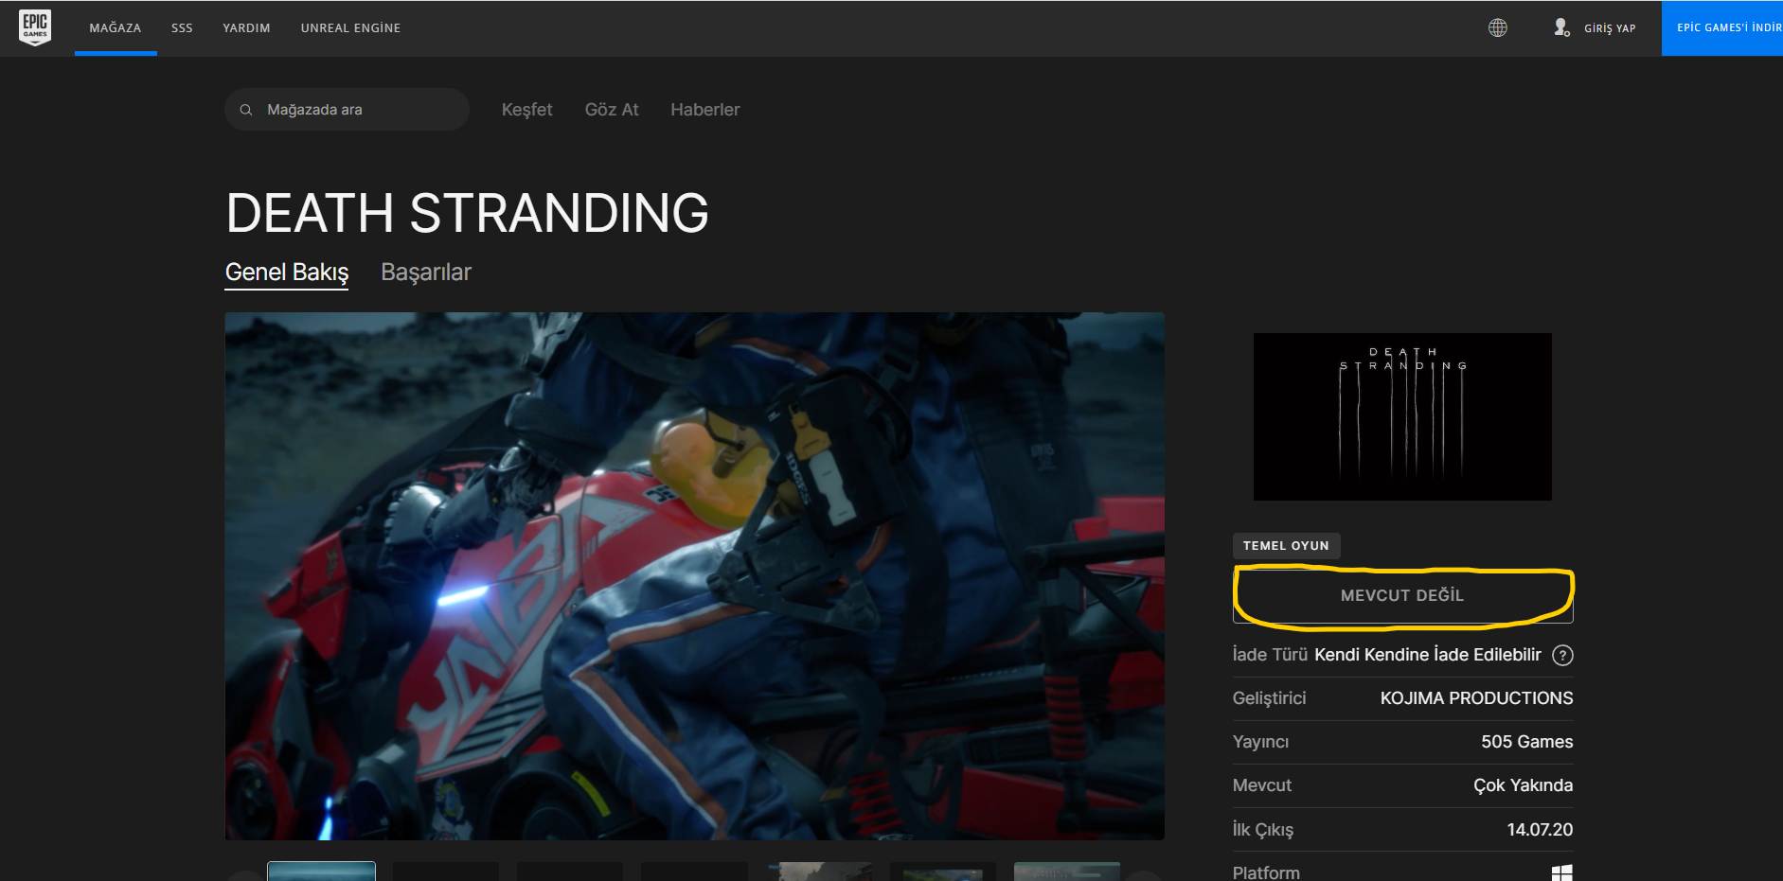The height and width of the screenshot is (881, 1783).
Task: Click the Kendi Kendine İade Edilebilir text
Action: [1428, 655]
